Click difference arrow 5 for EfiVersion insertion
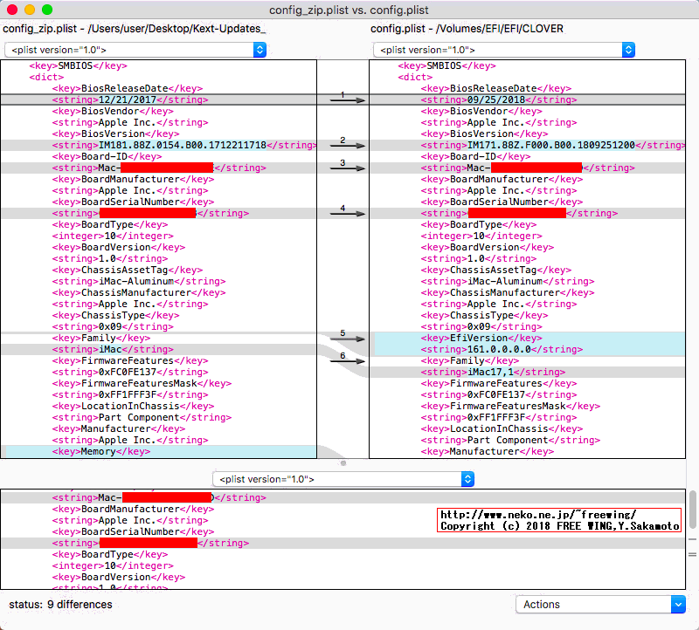This screenshot has width=699, height=630. (x=347, y=339)
